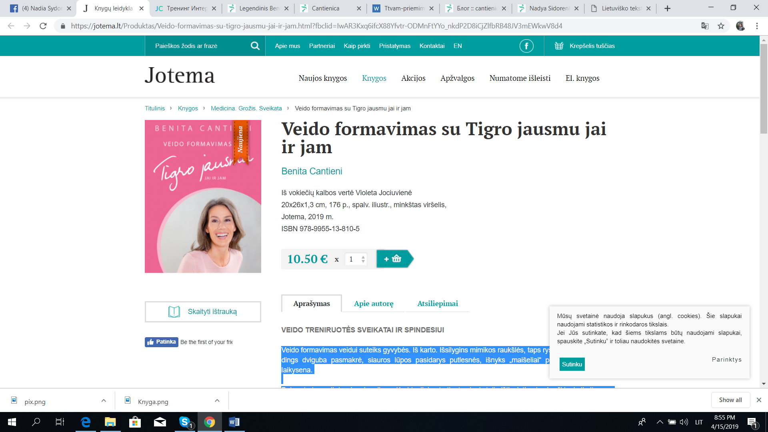Click the Facebook Patinka like button
The image size is (768, 432).
pyautogui.click(x=162, y=342)
